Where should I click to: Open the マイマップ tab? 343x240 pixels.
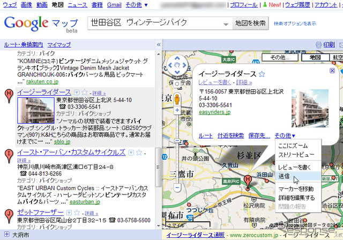tap(59, 45)
